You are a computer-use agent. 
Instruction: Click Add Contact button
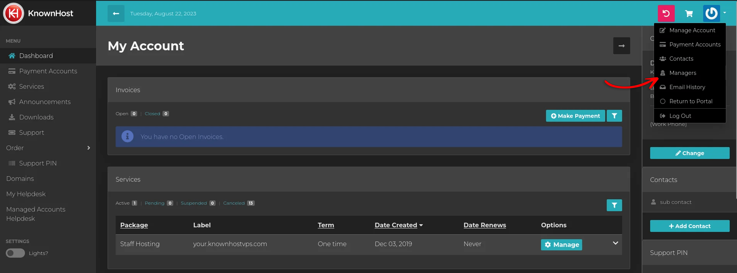(689, 226)
